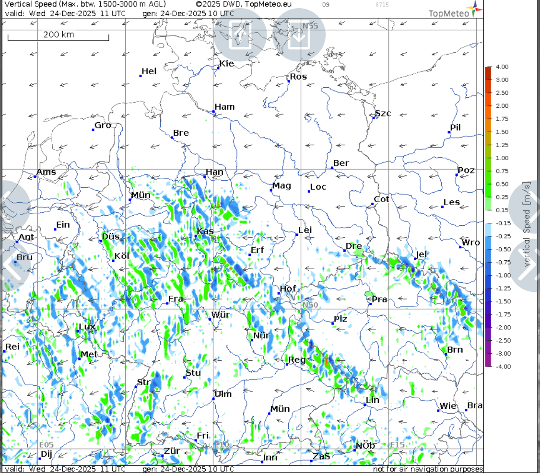
Task: Click the up-arrow overlay button above the map
Action: point(240,35)
